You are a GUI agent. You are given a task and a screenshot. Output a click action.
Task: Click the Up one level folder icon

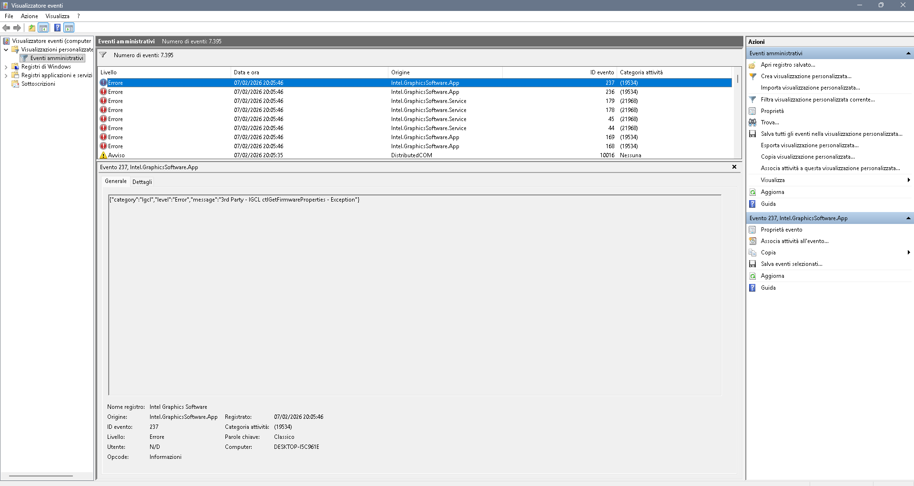[32, 28]
